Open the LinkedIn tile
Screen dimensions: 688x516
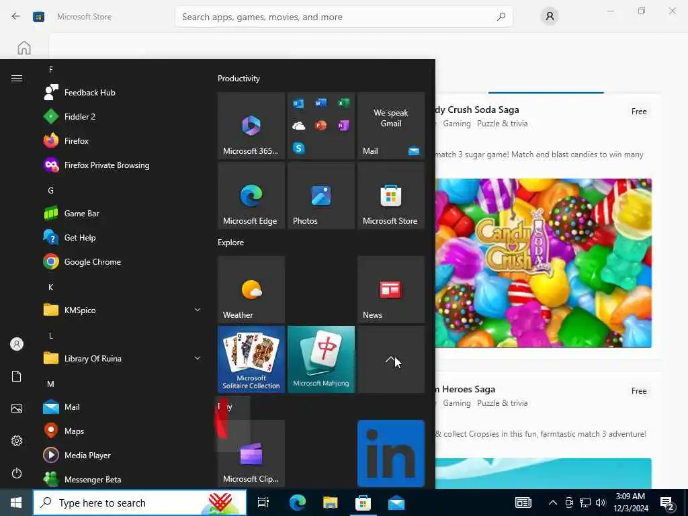click(x=391, y=454)
